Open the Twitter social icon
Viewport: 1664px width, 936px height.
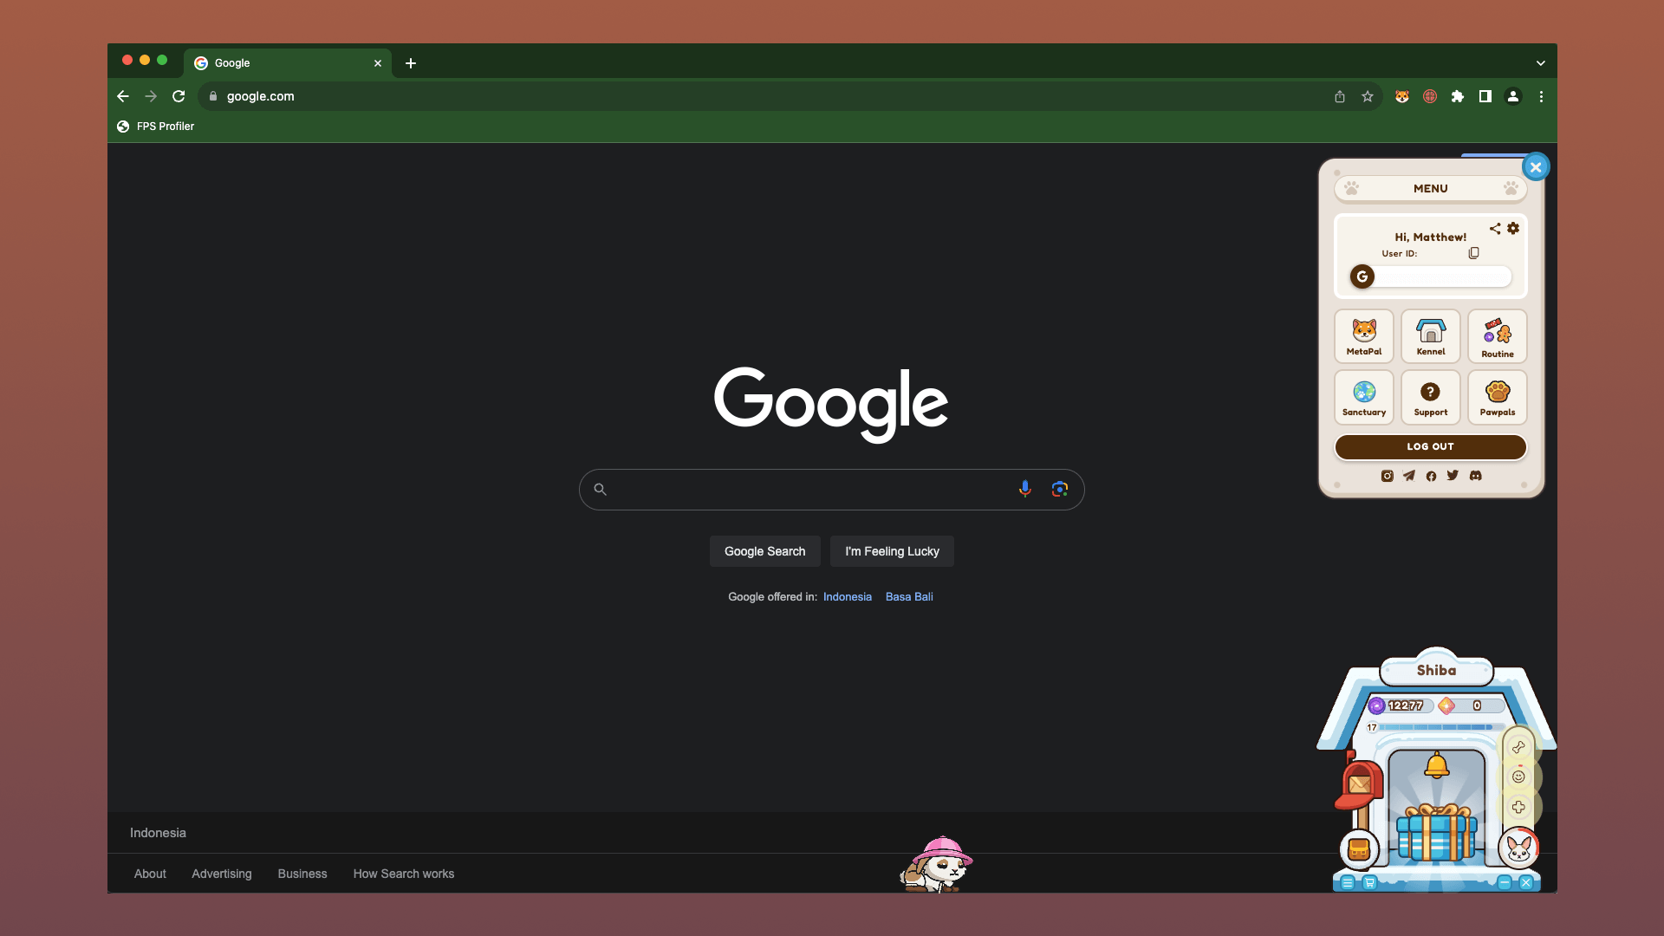point(1453,475)
